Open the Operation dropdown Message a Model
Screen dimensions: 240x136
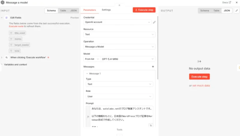point(119,47)
